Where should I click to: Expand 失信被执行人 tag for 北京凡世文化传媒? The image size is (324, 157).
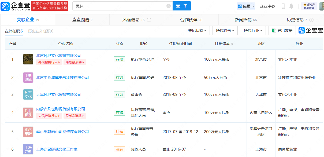[49, 63]
